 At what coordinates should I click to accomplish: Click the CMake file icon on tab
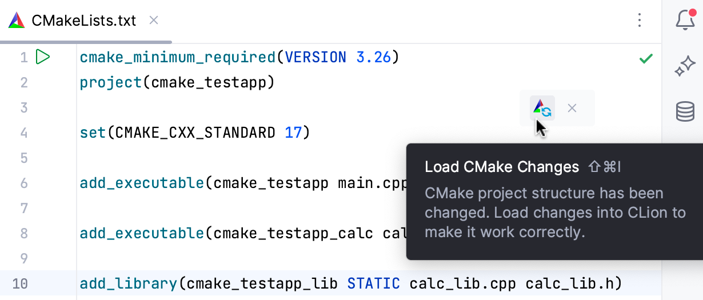pyautogui.click(x=17, y=21)
